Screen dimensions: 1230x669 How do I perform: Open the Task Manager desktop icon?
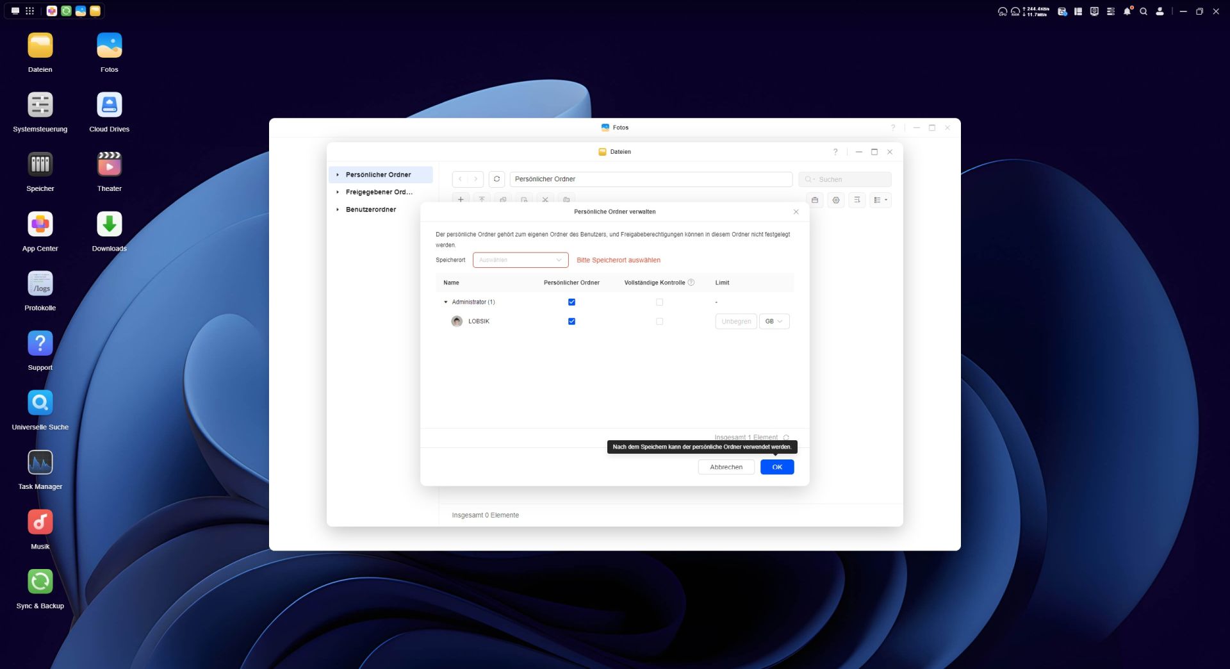(x=40, y=463)
